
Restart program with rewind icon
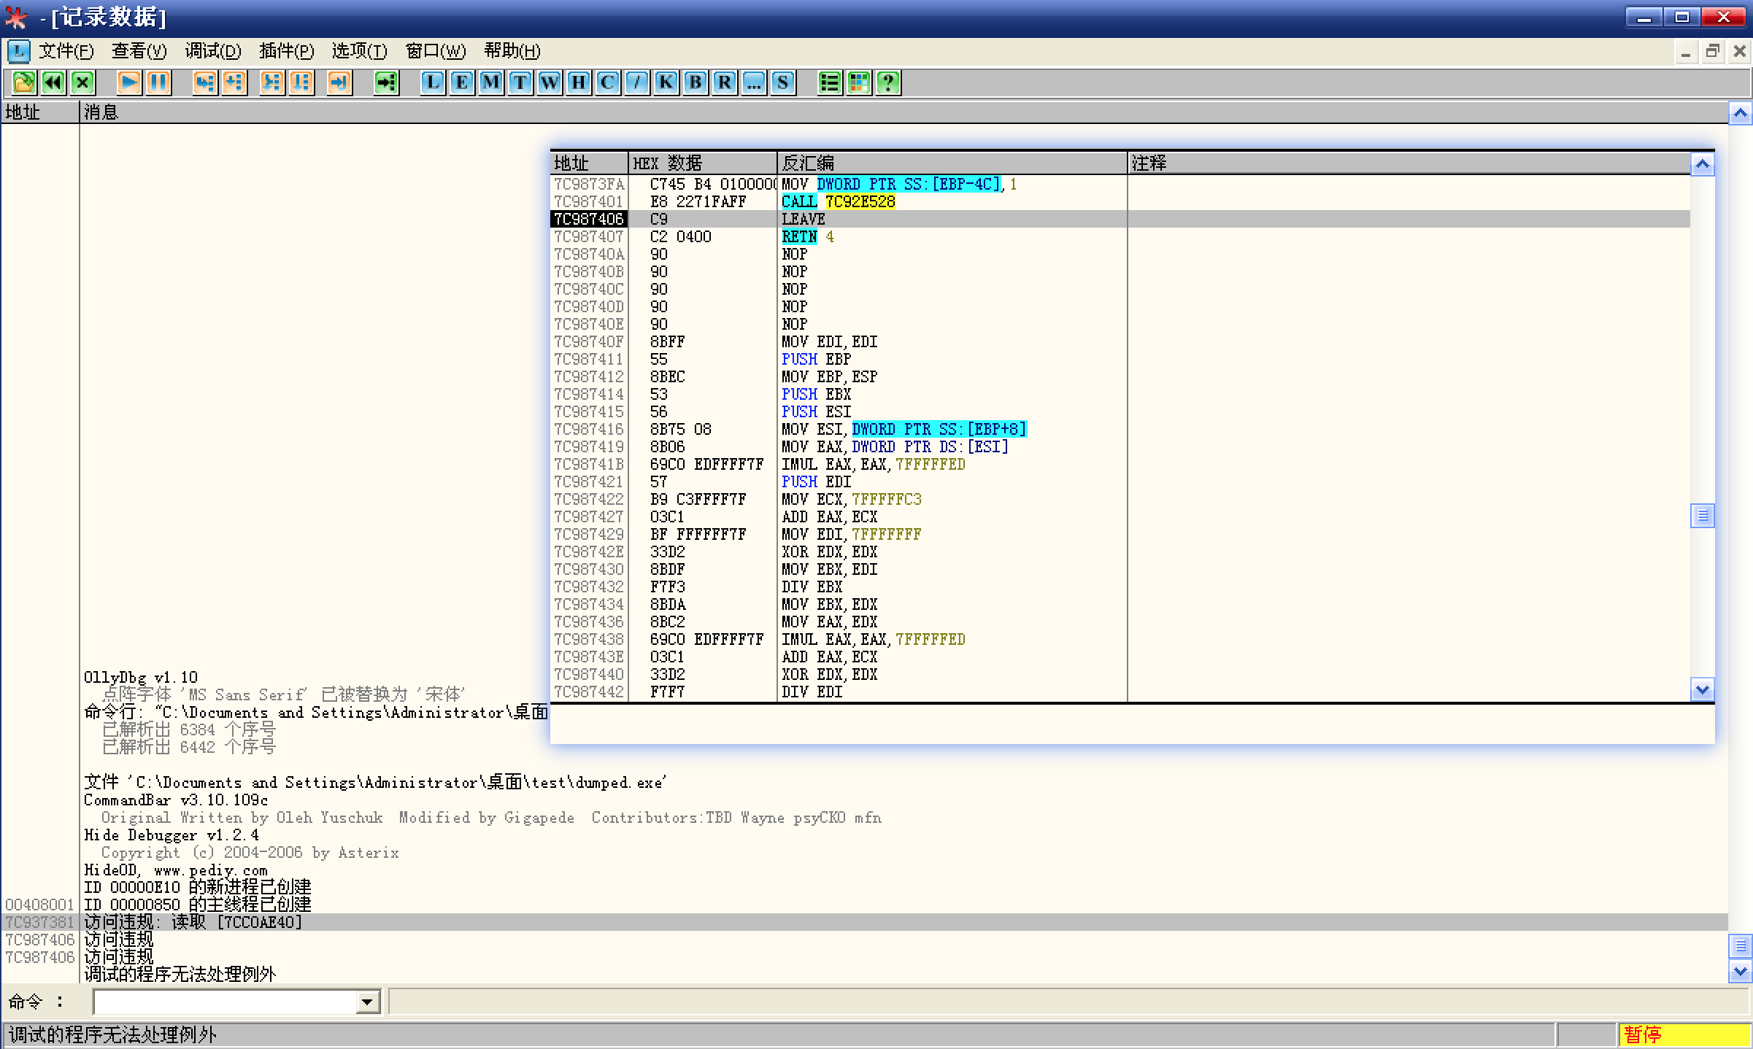(53, 82)
